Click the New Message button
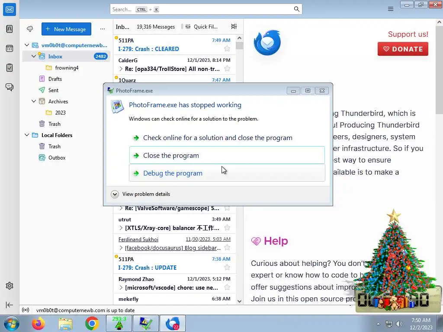The width and height of the screenshot is (443, 332). tap(66, 29)
